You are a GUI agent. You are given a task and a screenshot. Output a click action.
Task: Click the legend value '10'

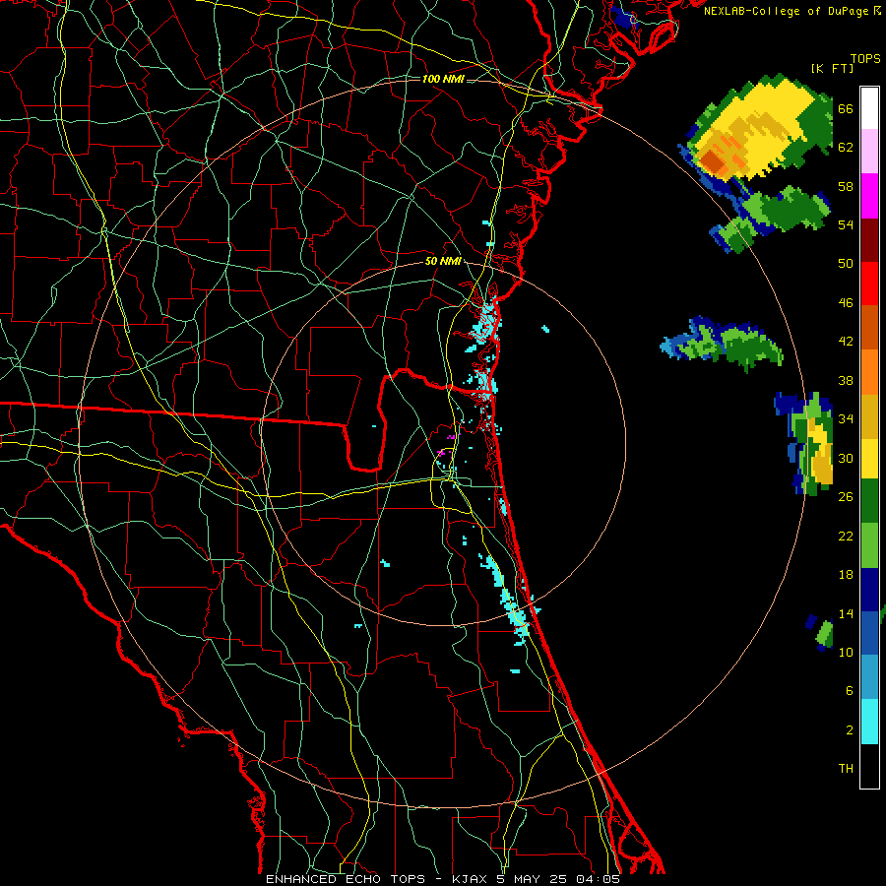pyautogui.click(x=846, y=652)
